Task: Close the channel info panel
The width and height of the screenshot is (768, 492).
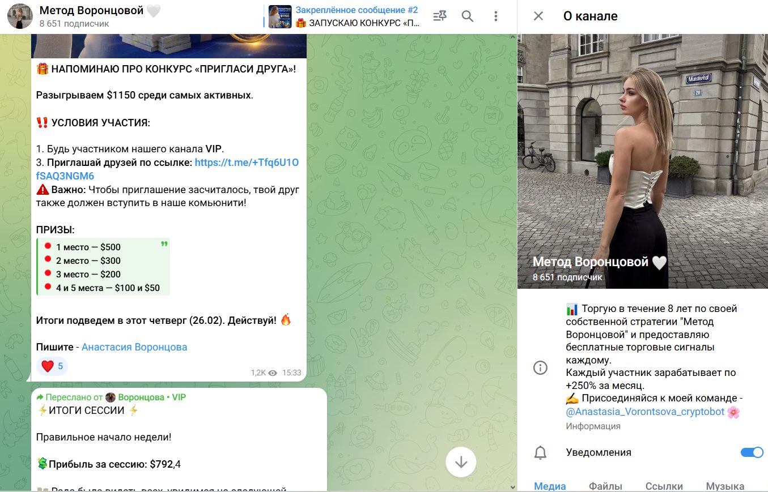Action: point(538,16)
